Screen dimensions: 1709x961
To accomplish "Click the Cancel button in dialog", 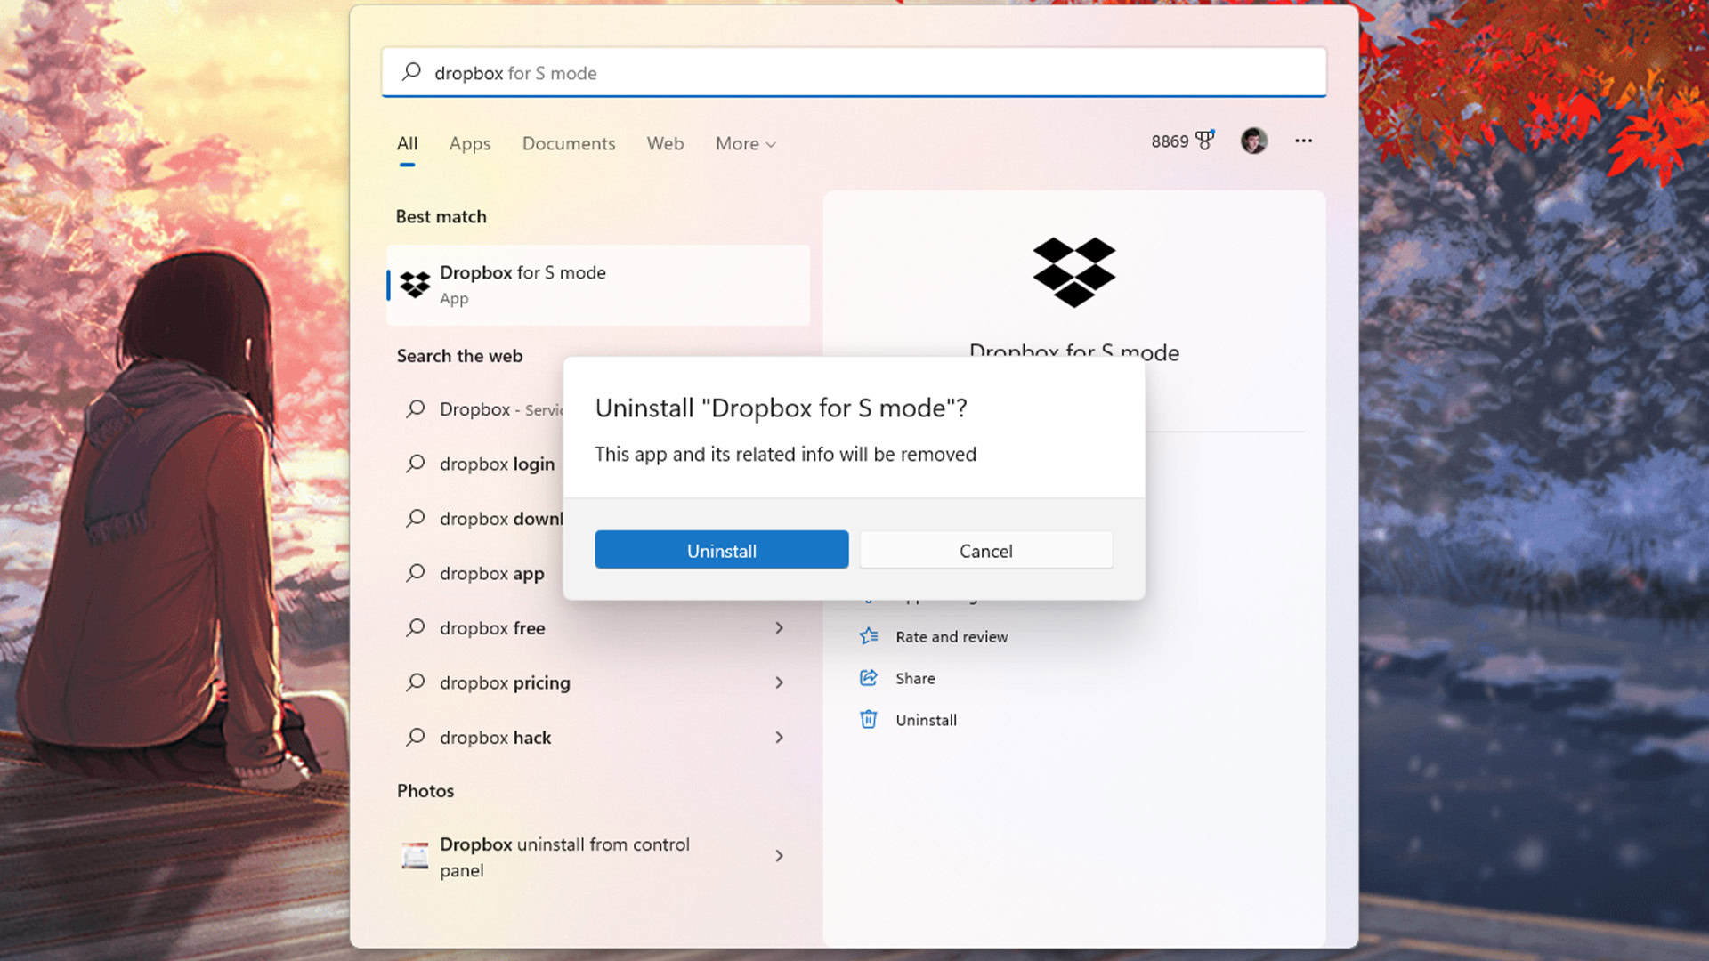I will point(986,549).
